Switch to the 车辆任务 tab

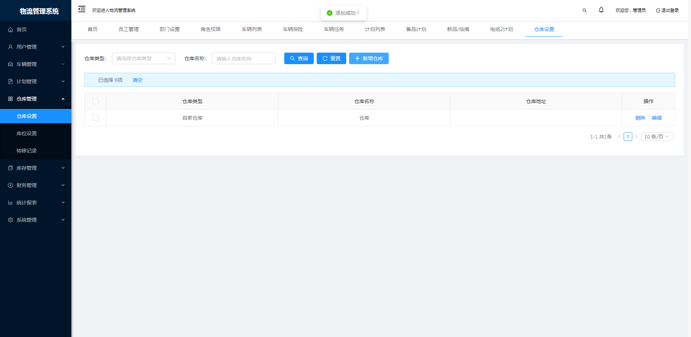point(334,29)
